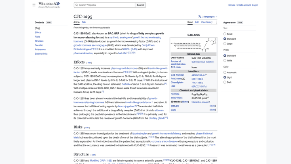Open the CJC-1295 molecular structure image
Screen dimensions: 291x164
pos(194,45)
